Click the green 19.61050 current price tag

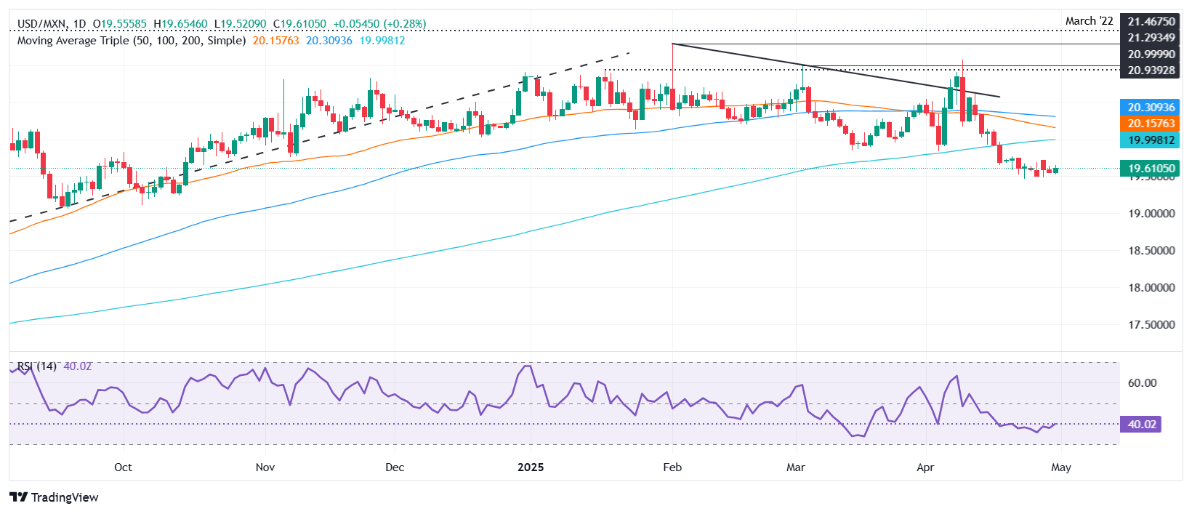tap(1151, 169)
